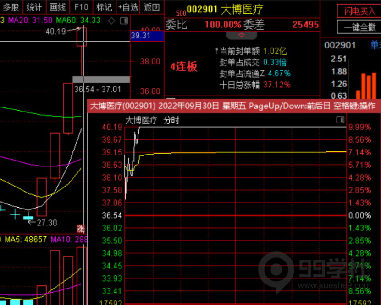The image size is (381, 305).
Task: Open the 统计 statistics menu
Action: point(34,7)
